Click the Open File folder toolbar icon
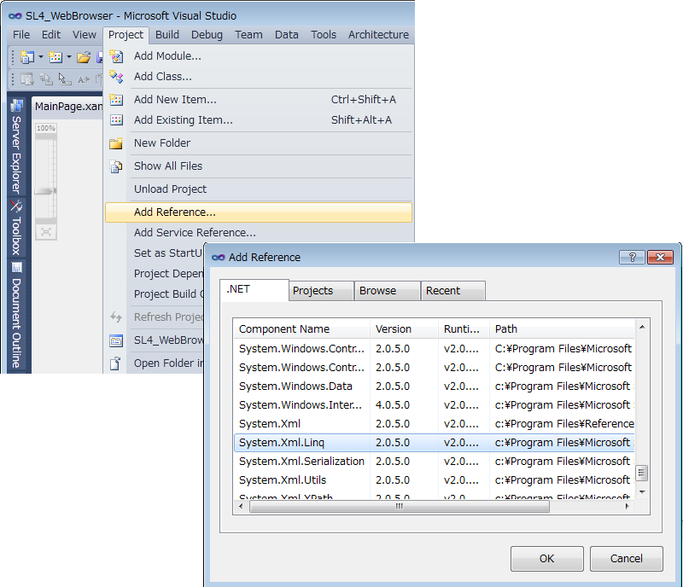Image resolution: width=683 pixels, height=587 pixels. tap(84, 57)
